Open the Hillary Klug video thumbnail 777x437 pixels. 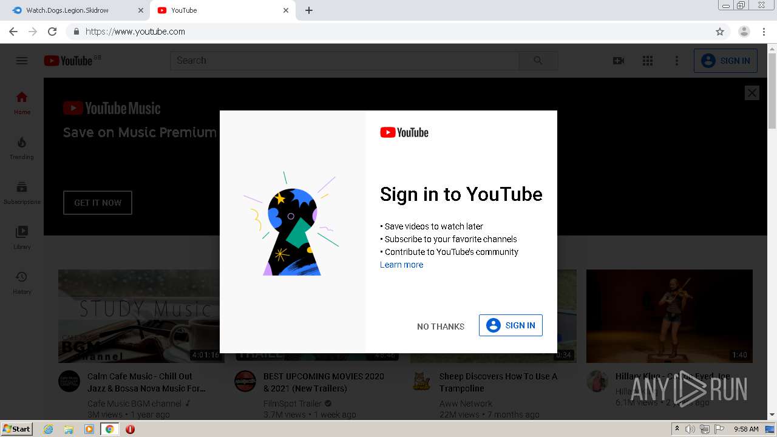pyautogui.click(x=670, y=316)
